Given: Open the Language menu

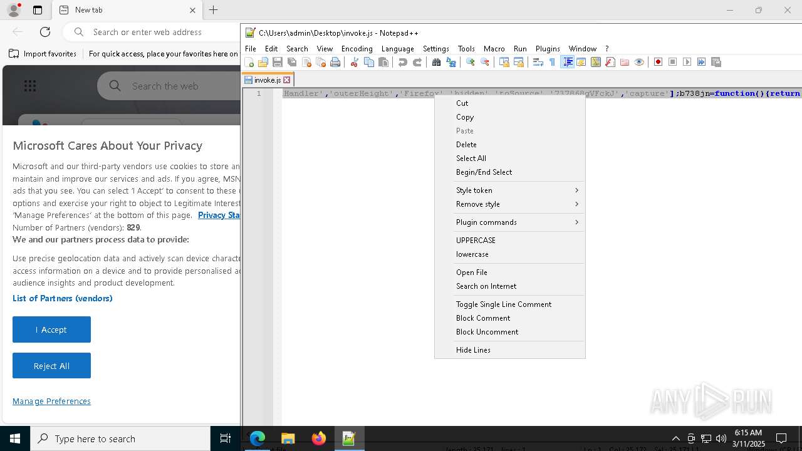Looking at the screenshot, I should point(397,48).
